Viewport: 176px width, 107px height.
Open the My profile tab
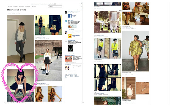[34, 7]
